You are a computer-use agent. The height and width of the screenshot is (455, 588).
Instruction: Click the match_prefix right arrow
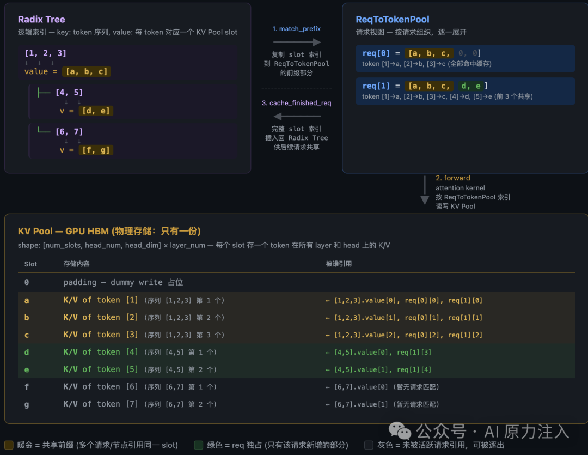(x=297, y=42)
